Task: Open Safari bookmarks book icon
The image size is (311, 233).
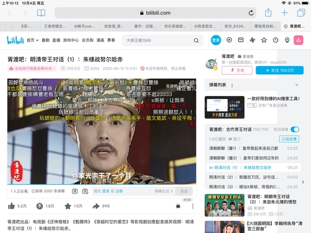Action: [41, 13]
